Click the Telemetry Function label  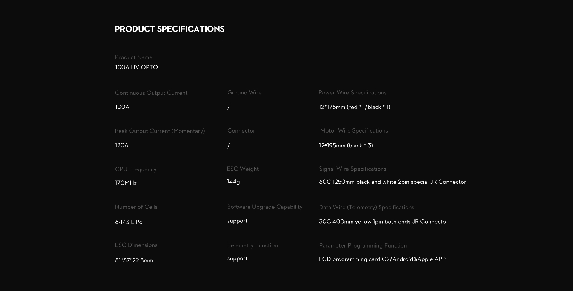[x=252, y=245]
